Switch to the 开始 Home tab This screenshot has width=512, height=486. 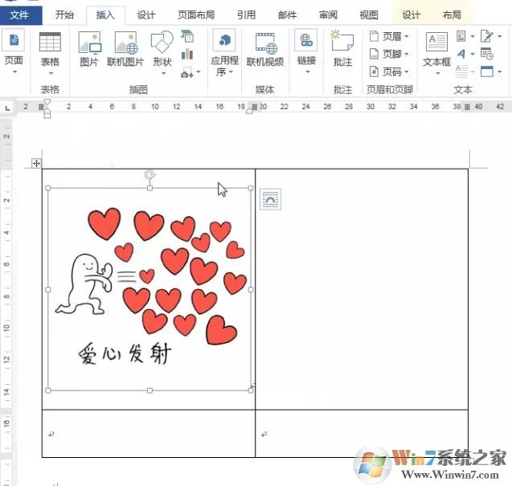64,14
